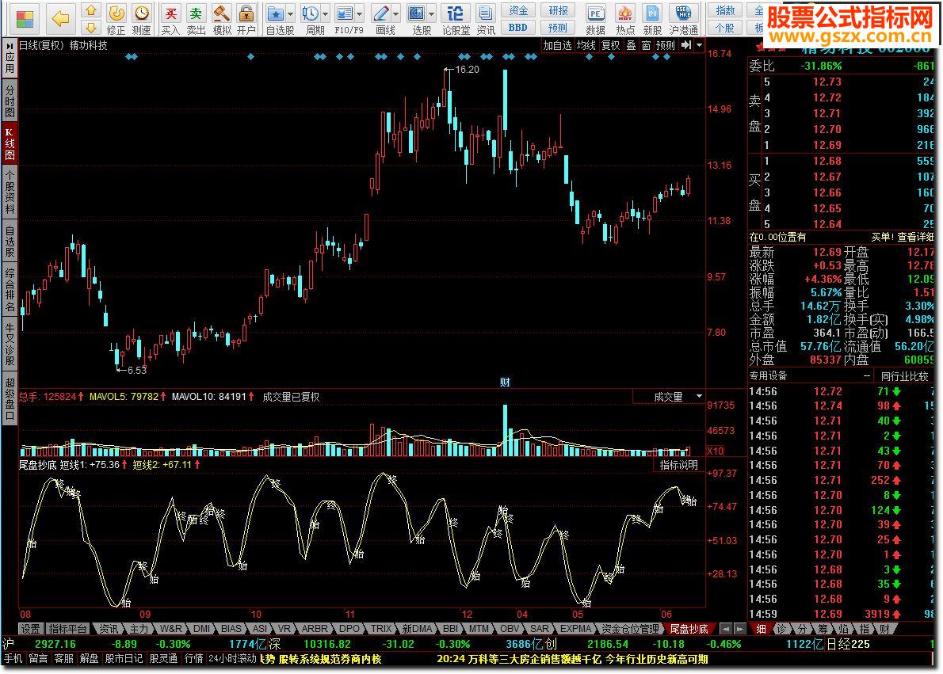Screen dimensions: 943x674
Task: Switch to 分时图 intraday view
Action: 10,101
